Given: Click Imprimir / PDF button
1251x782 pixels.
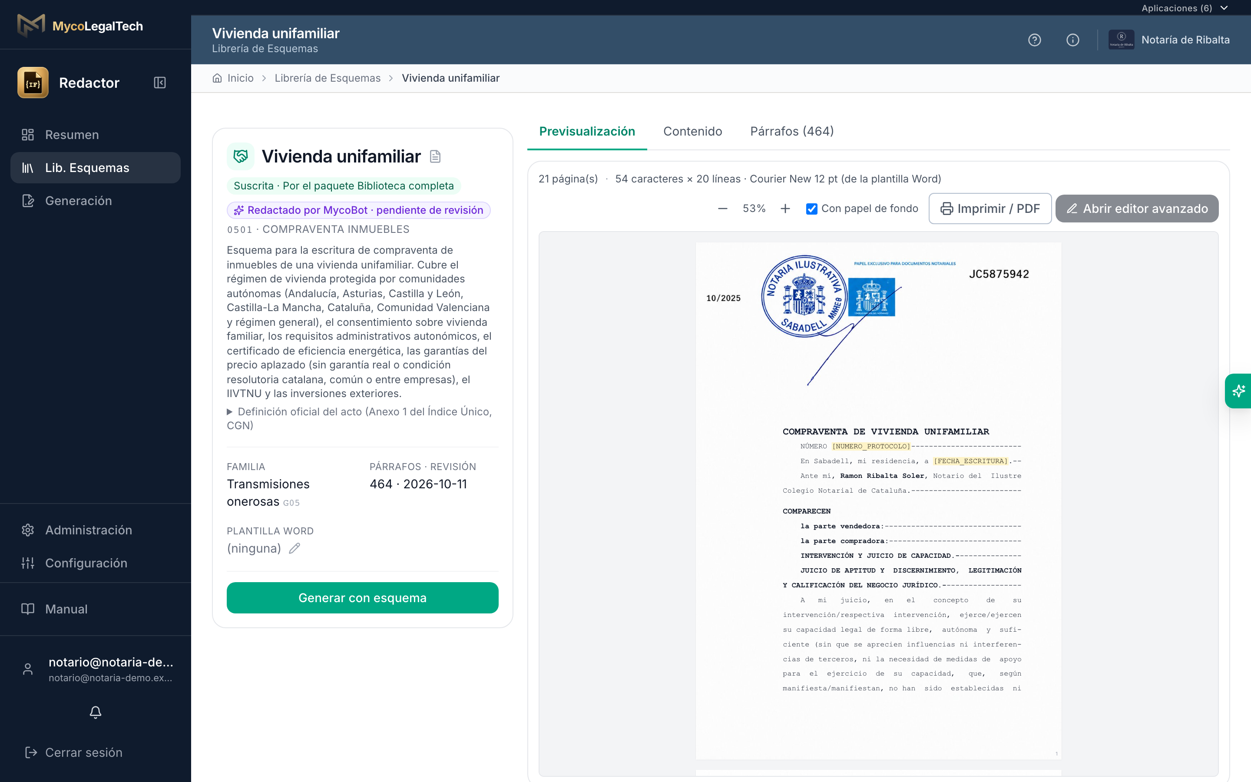Looking at the screenshot, I should tap(990, 209).
